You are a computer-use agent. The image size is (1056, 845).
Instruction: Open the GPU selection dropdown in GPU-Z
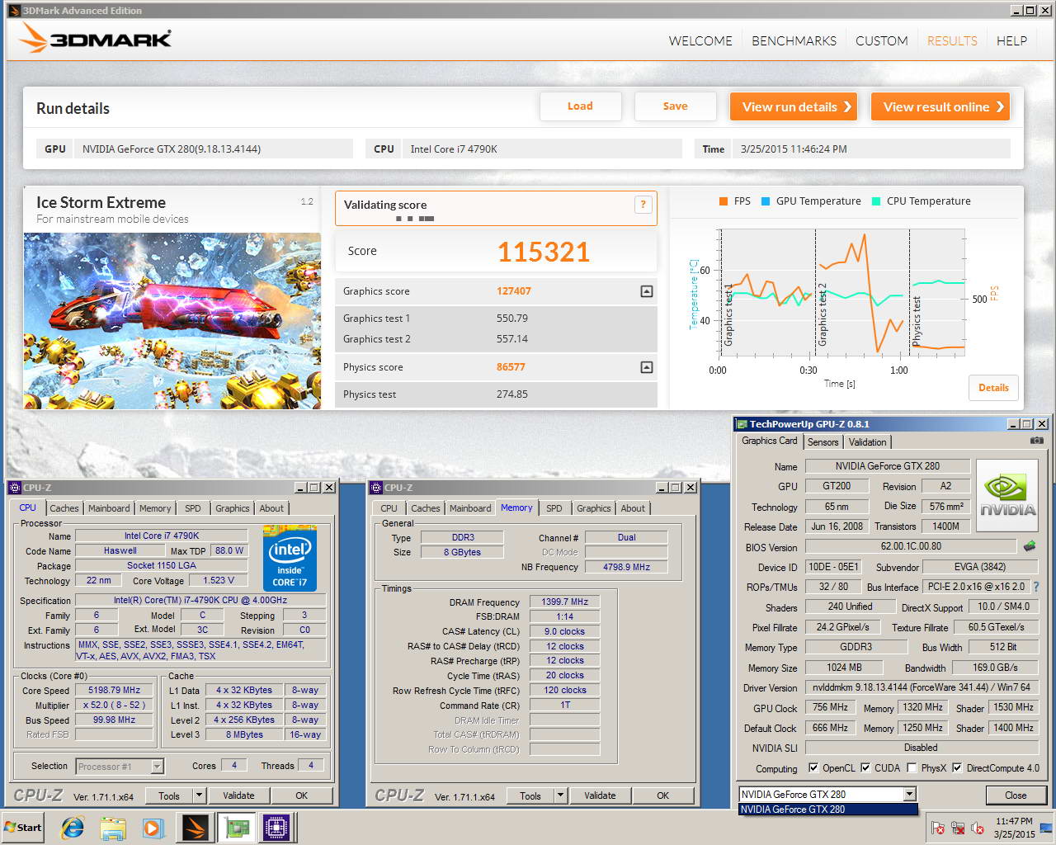tap(909, 794)
